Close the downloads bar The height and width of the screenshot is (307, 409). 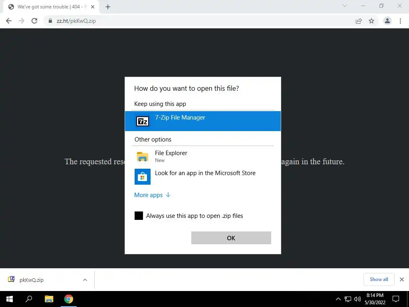click(x=402, y=279)
